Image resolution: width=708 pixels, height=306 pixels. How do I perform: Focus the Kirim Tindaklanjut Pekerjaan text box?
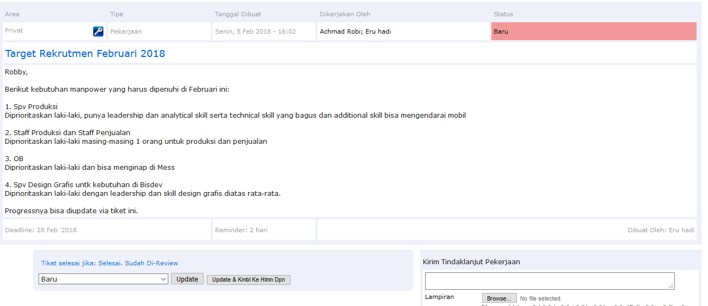click(x=548, y=280)
